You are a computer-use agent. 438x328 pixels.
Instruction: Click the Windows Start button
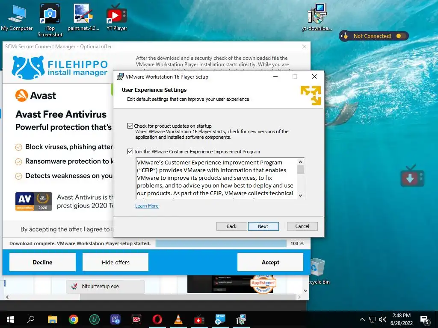point(10,319)
